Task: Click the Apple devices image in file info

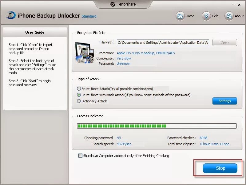Action: tap(85, 53)
